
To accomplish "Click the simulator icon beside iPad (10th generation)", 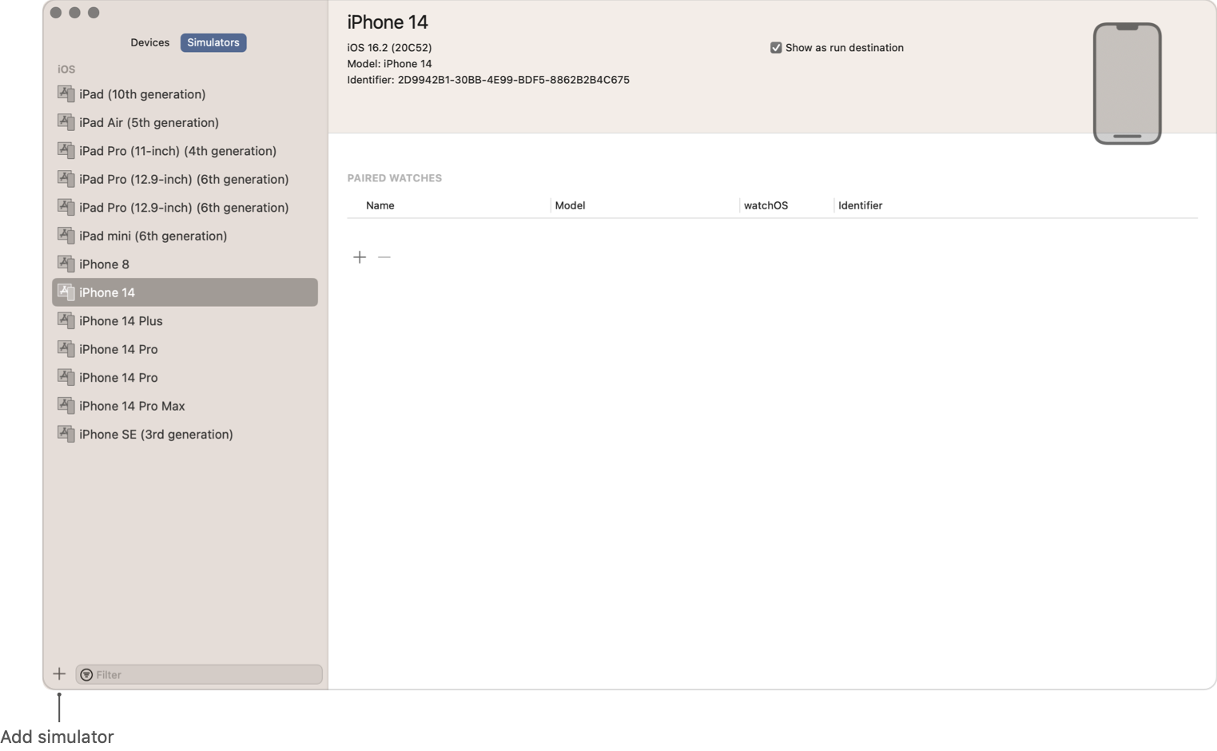I will pos(66,93).
